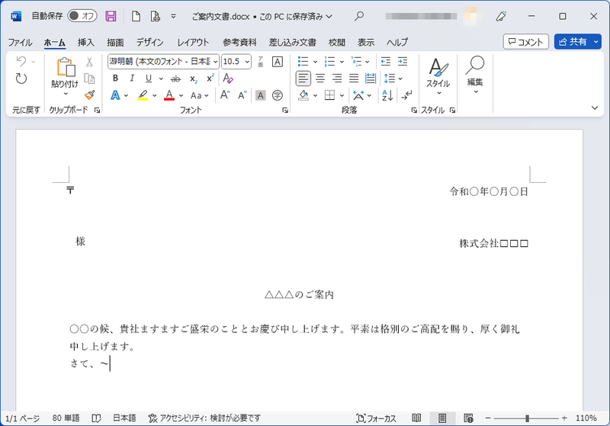The image size is (610, 426).
Task: Decrease font size with A-down icon
Action: 242,94
